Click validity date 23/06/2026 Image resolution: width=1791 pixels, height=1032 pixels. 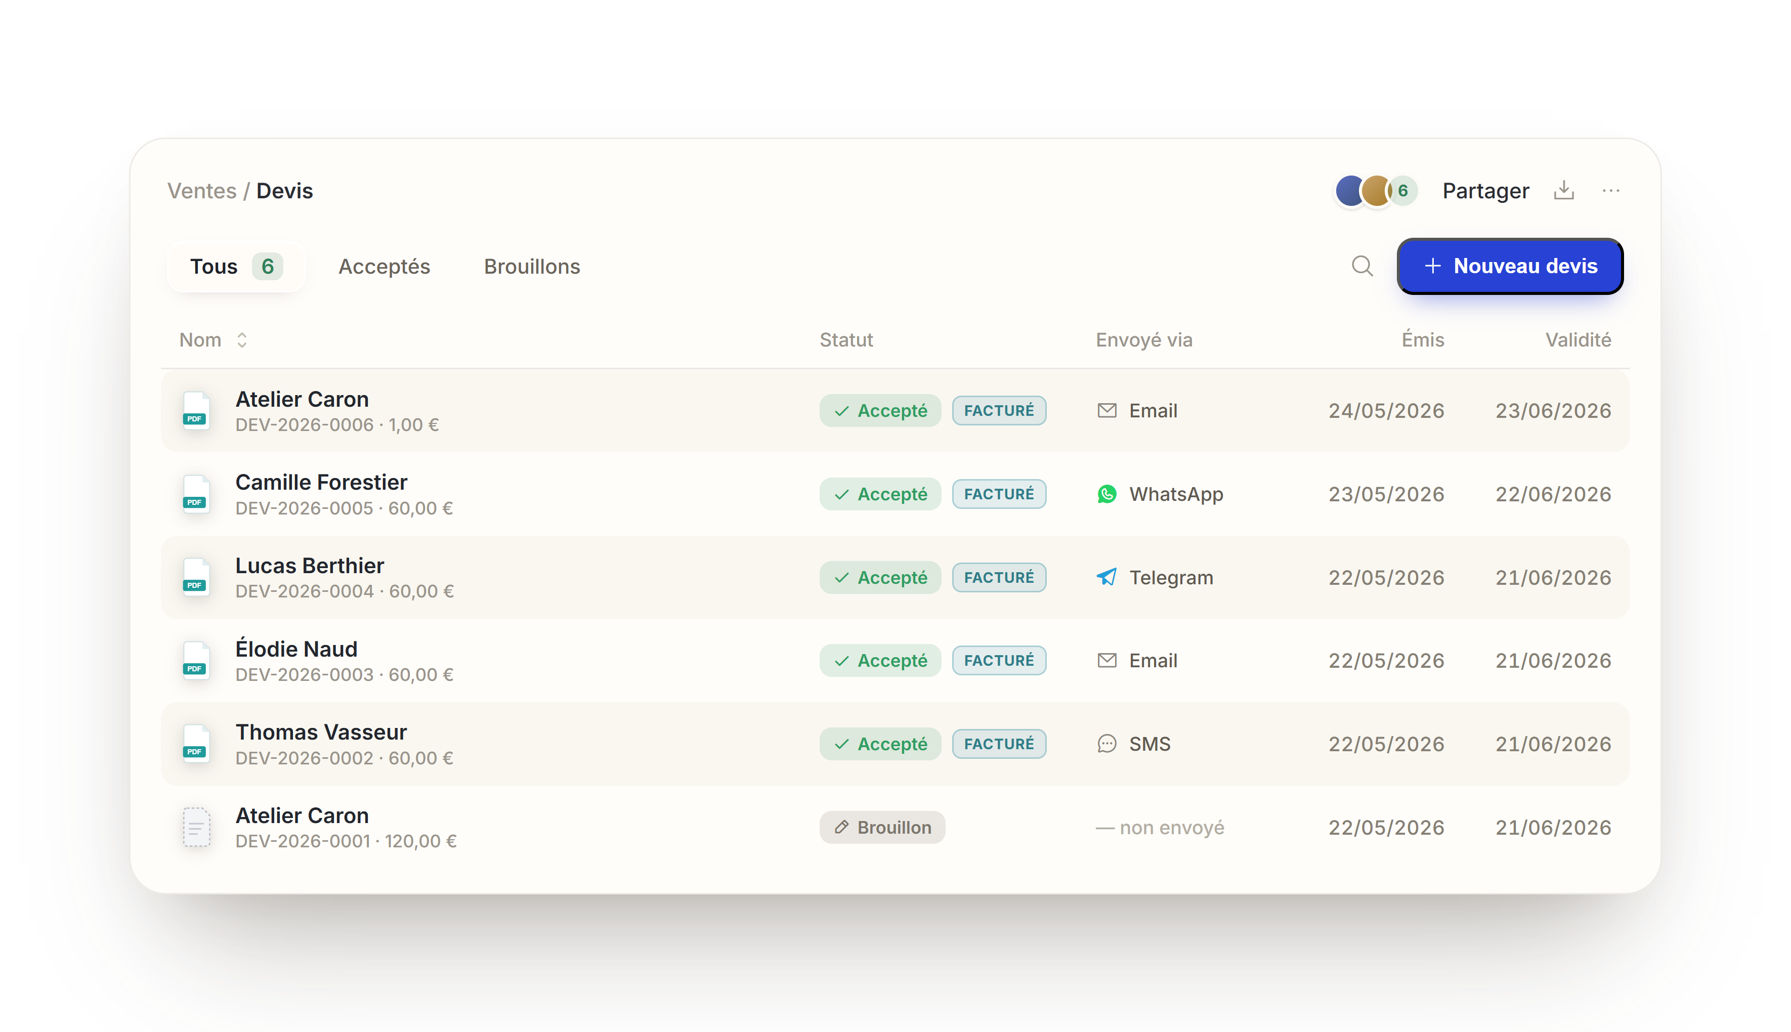coord(1553,410)
